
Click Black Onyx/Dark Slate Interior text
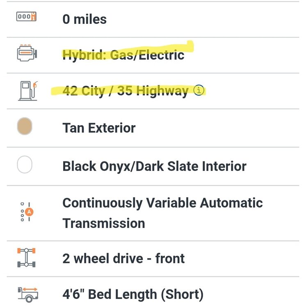pyautogui.click(x=154, y=166)
